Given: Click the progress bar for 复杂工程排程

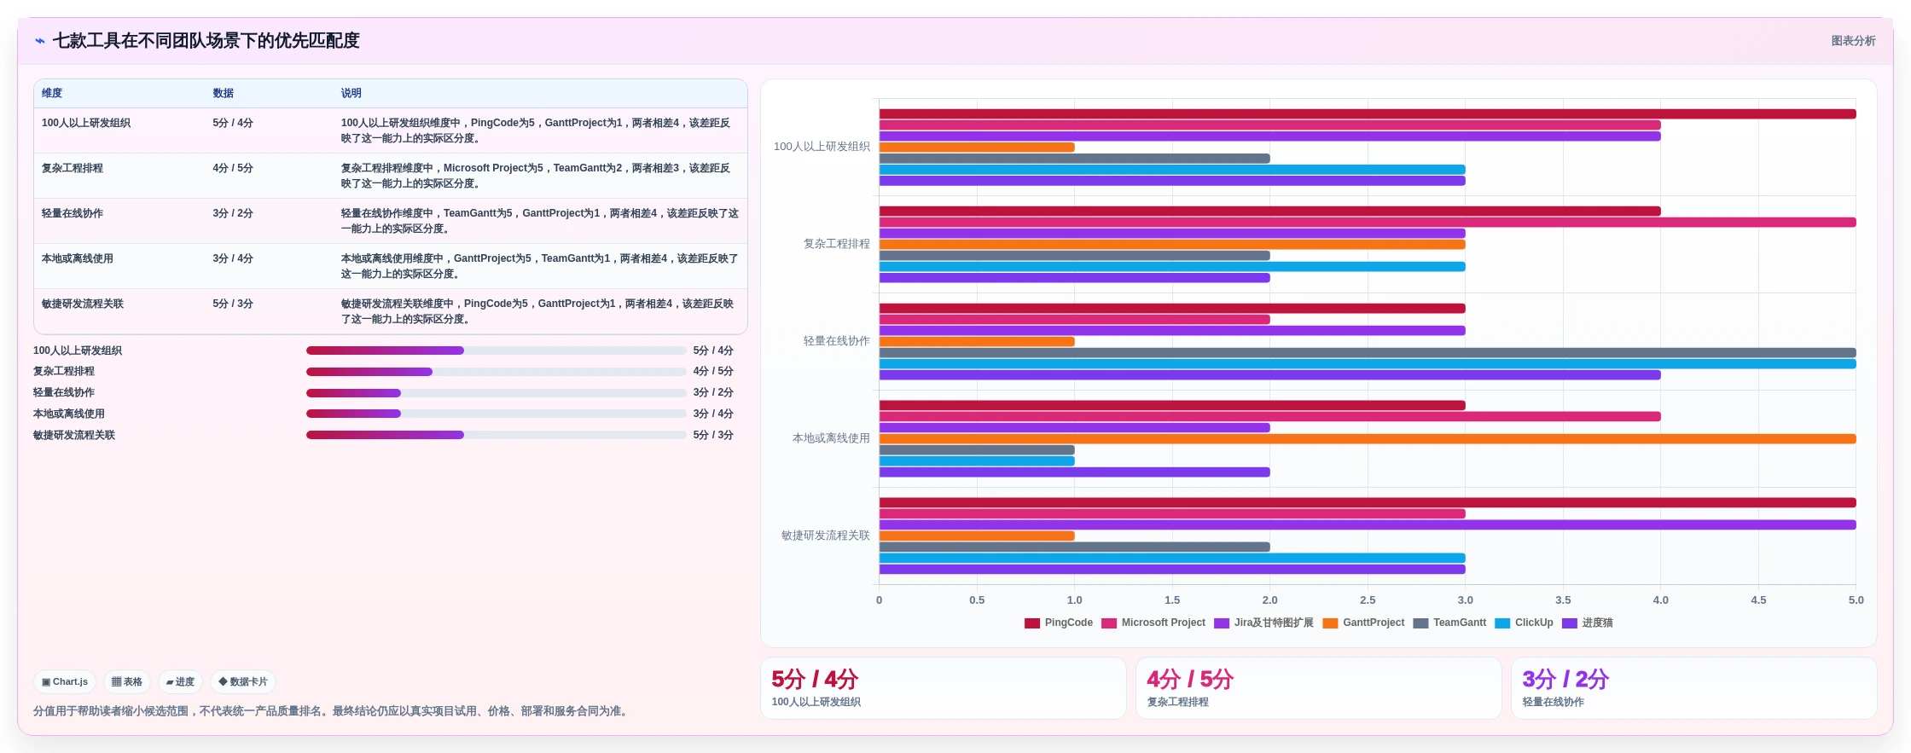Looking at the screenshot, I should (496, 372).
